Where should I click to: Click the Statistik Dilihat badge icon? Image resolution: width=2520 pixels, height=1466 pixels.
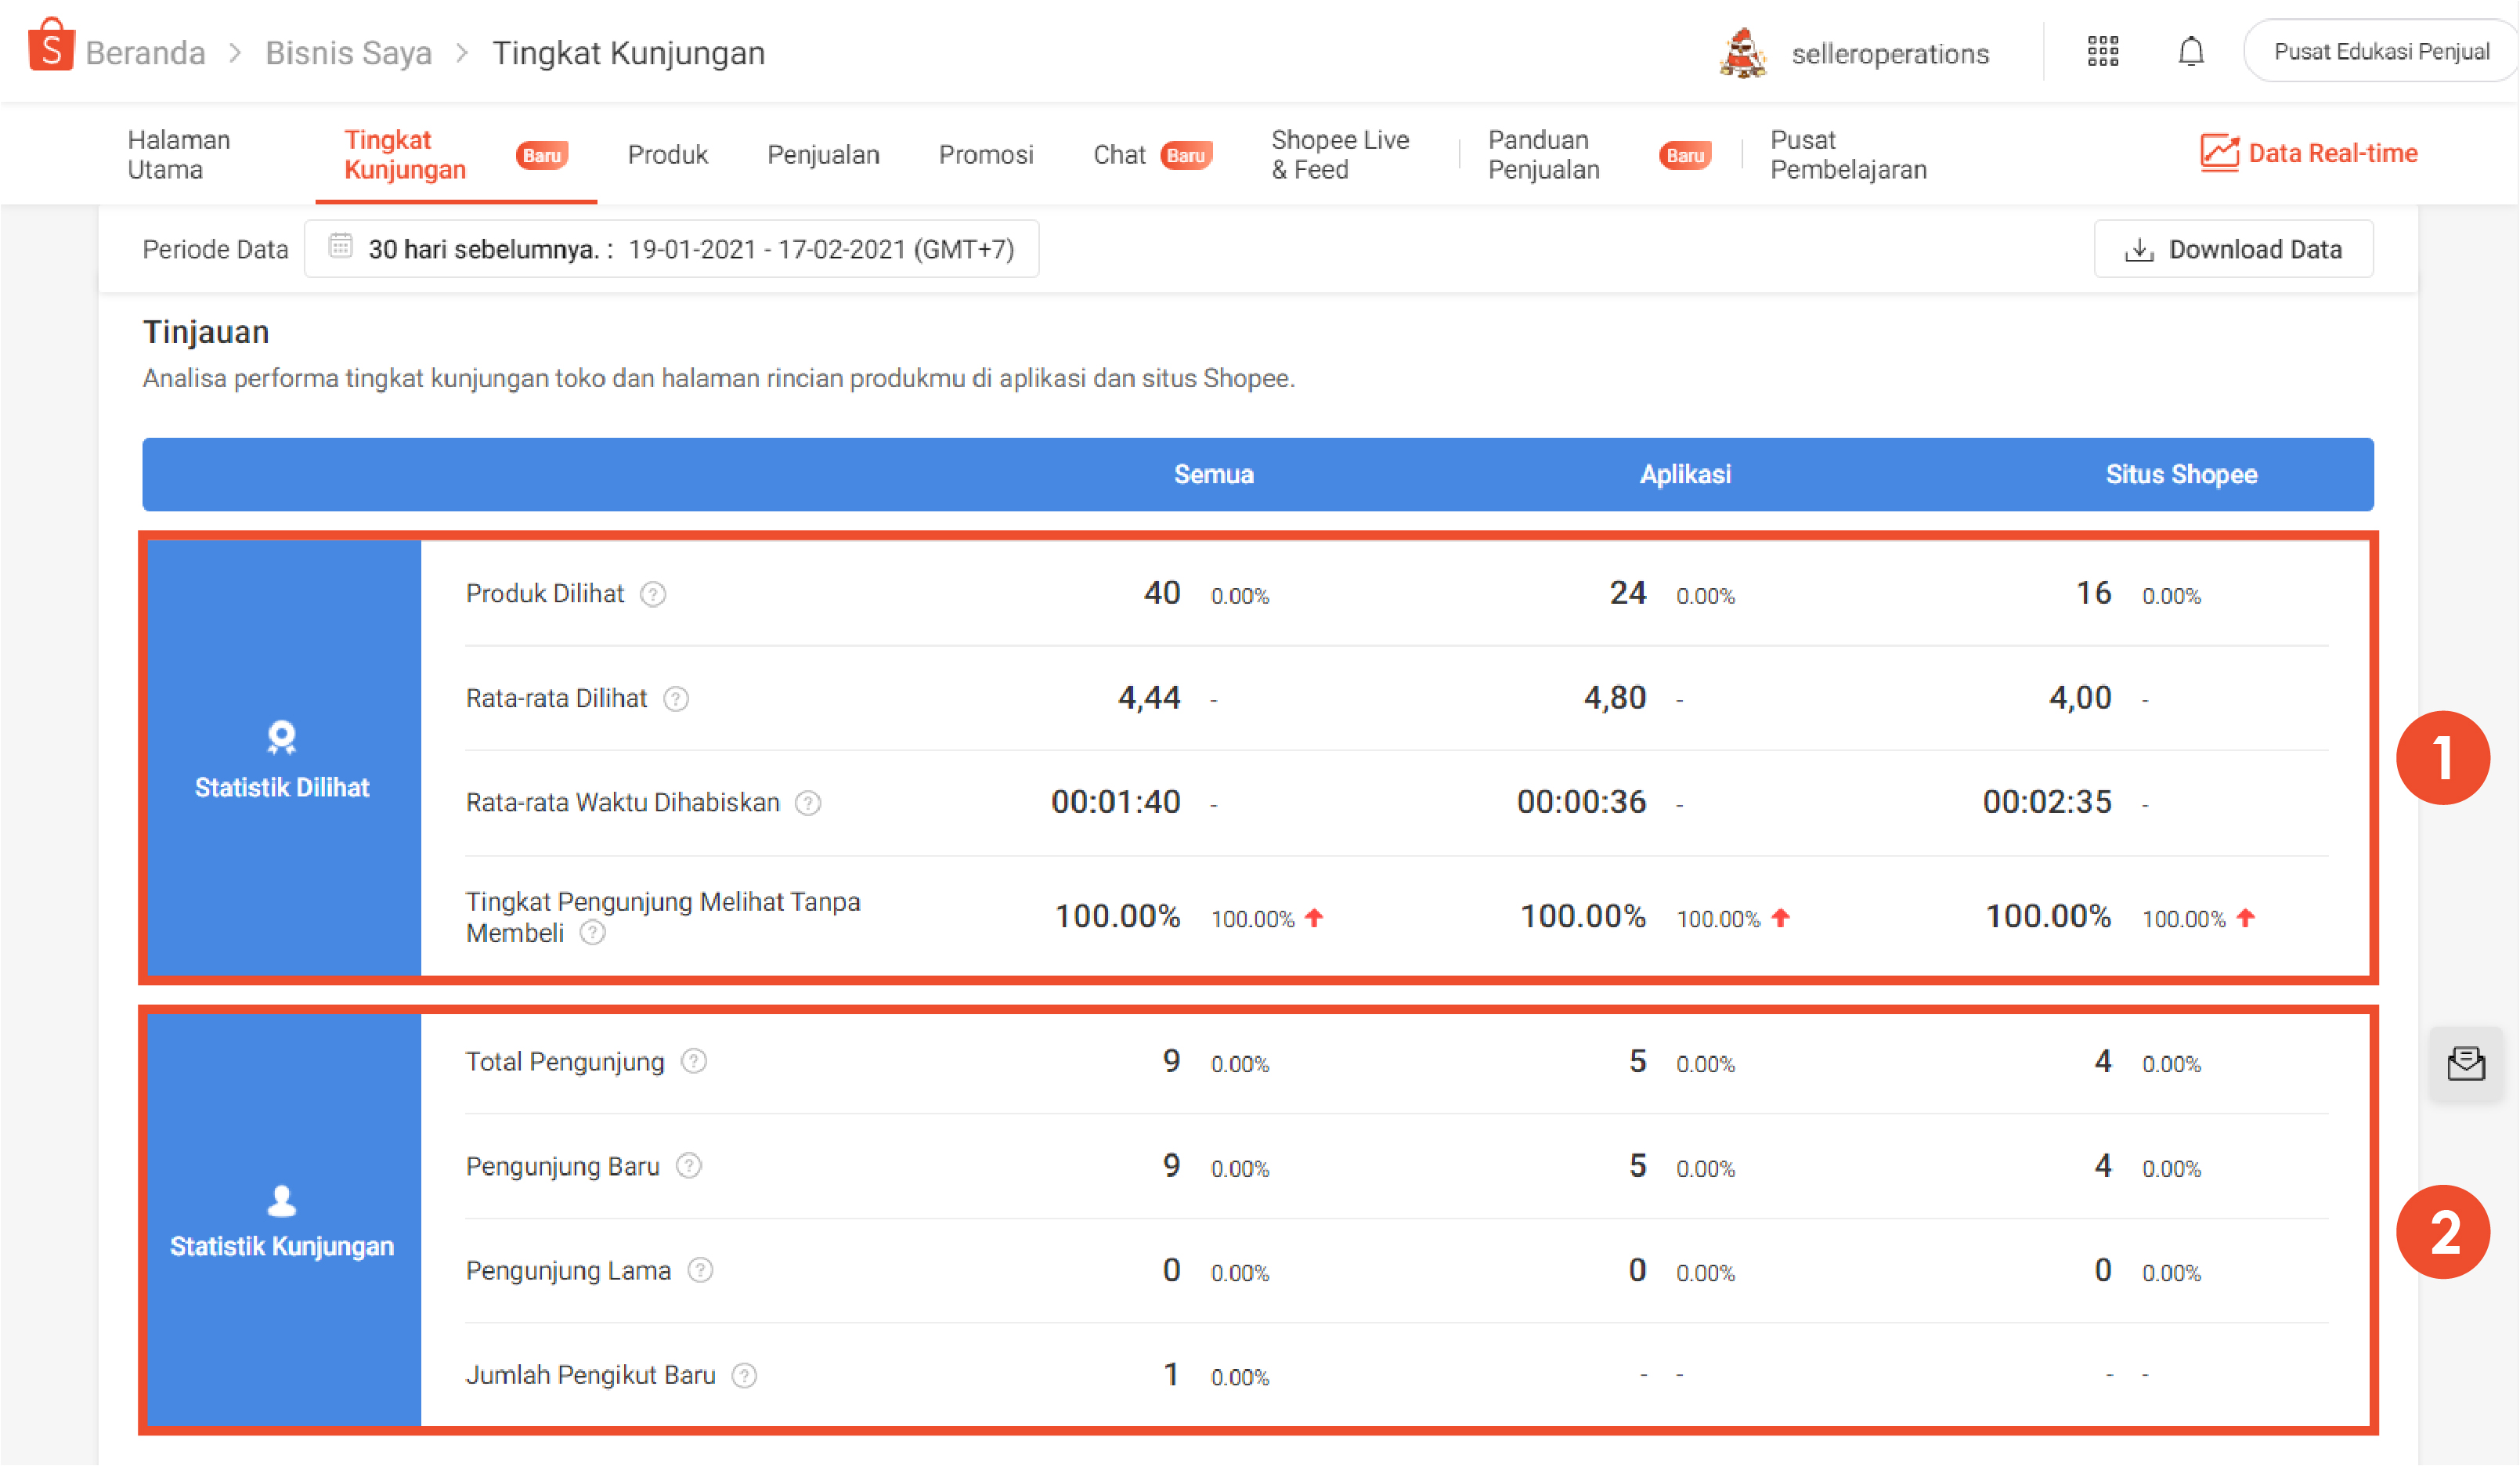tap(282, 738)
